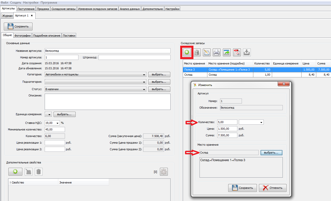Click the Минимальное количество field
331x201 pixels.
[55, 129]
